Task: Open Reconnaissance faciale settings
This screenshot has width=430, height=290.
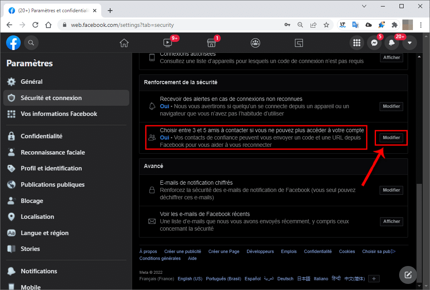Action: point(66,152)
